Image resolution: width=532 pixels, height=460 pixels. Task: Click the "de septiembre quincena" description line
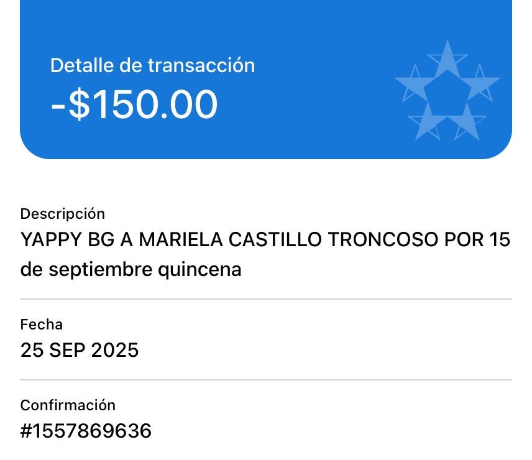point(131,270)
